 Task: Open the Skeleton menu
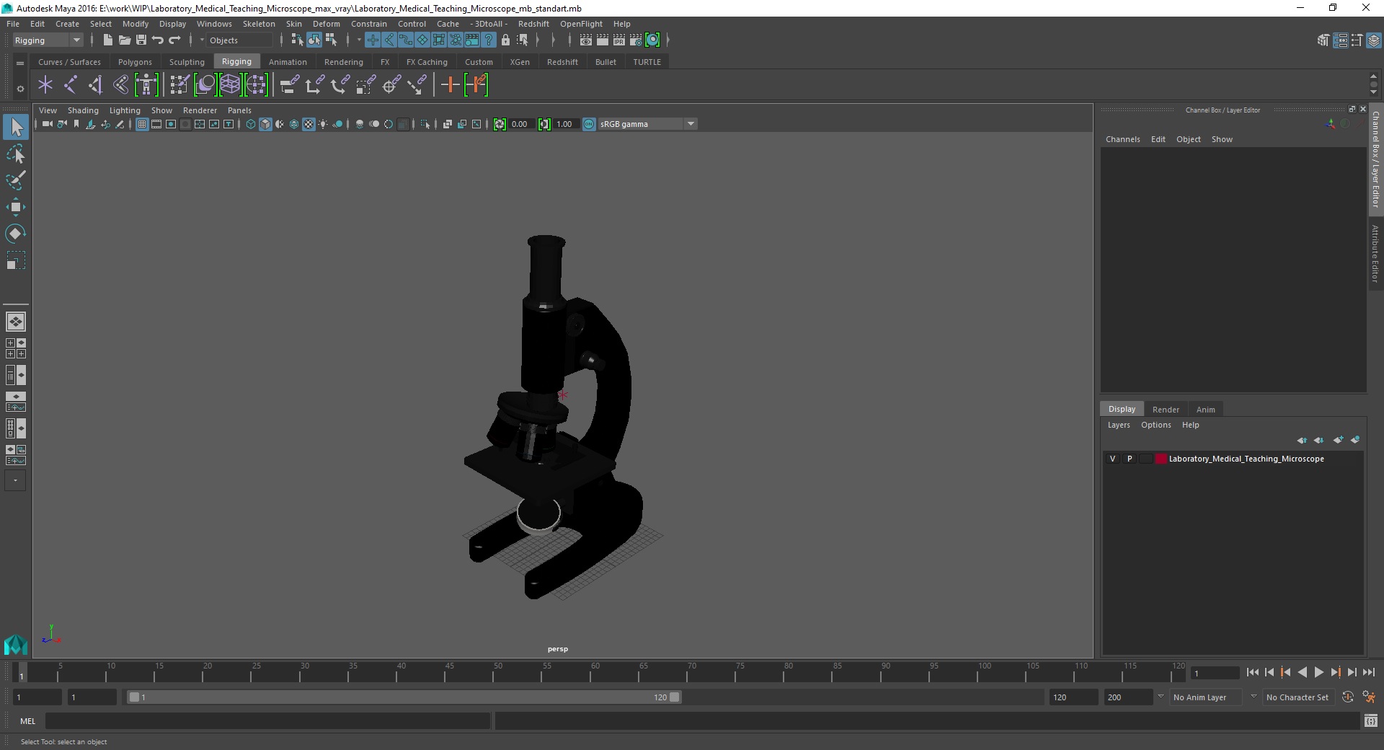[x=259, y=24]
